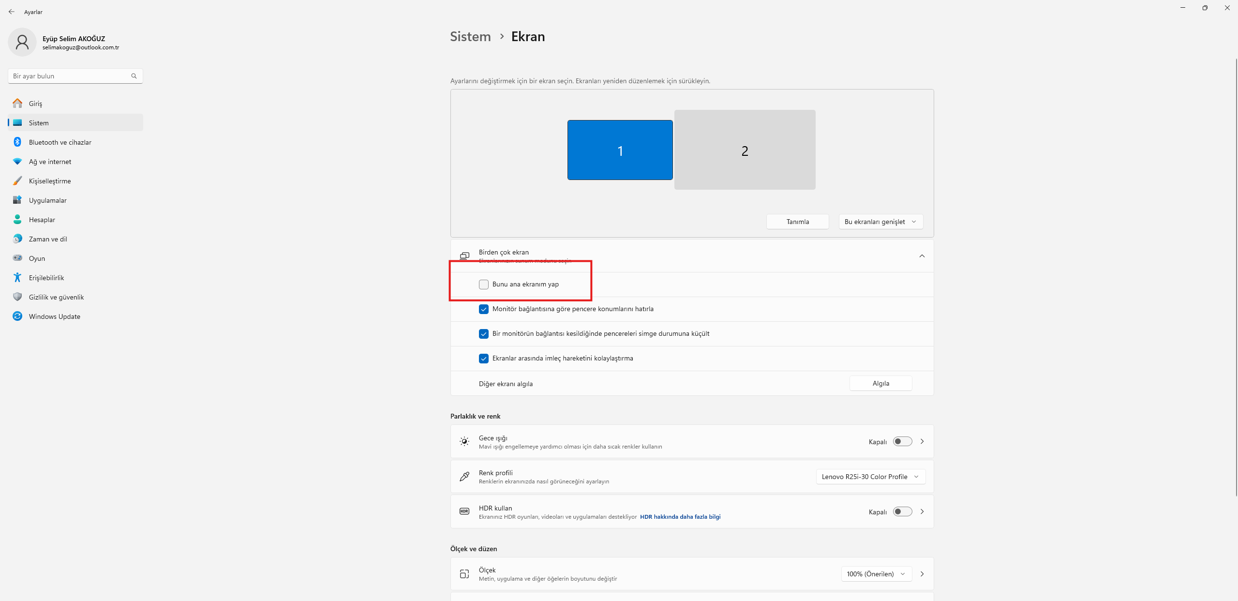1238x601 pixels.
Task: Open 'HDR hakkında daha fazla bilgi' link
Action: tap(680, 517)
